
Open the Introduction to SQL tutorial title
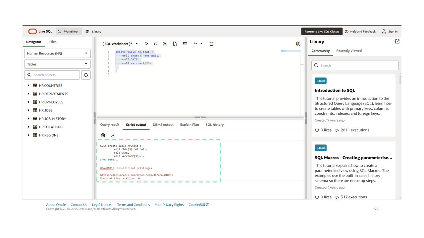(335, 90)
